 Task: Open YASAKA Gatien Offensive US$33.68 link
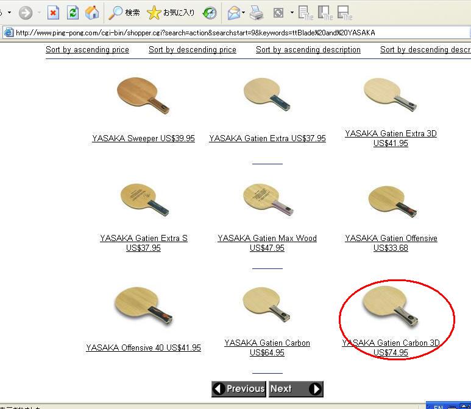391,243
